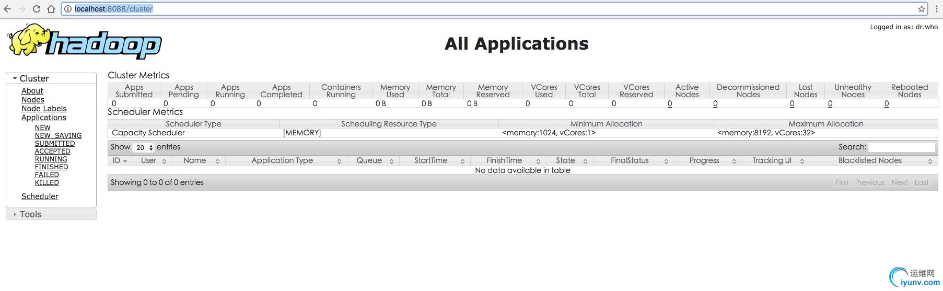Viewport: 943px width, 291px height.
Task: Click the Lost Nodes count link
Action: coord(792,104)
